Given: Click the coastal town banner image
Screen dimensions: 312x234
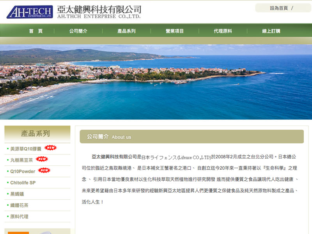Looking at the screenshot, I should tap(156, 82).
